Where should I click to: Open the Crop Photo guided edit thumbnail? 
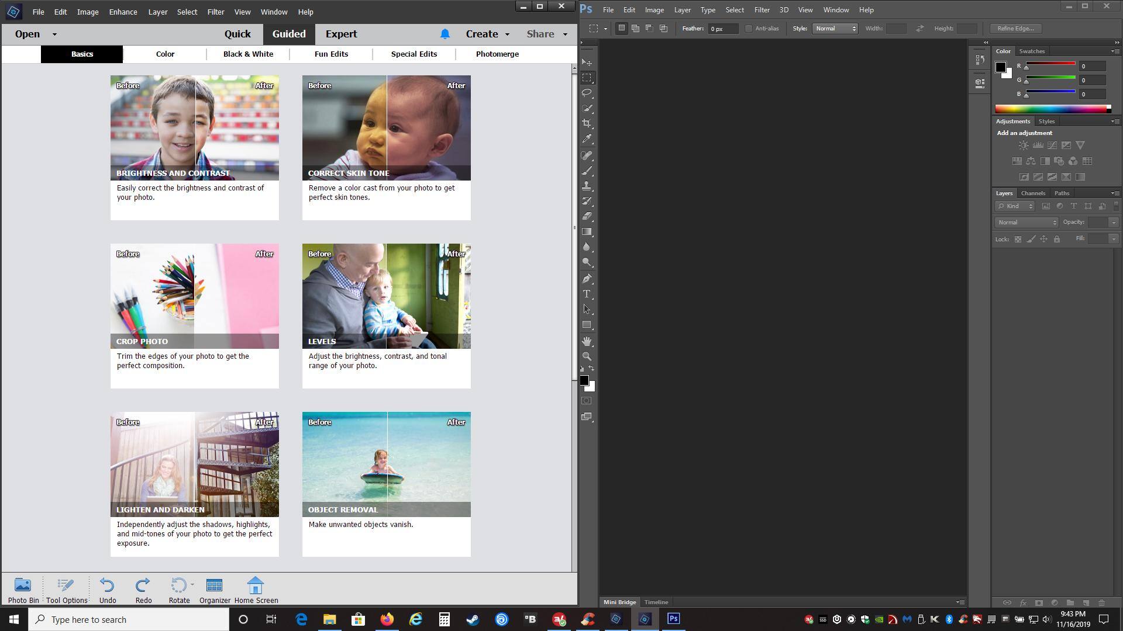click(x=194, y=296)
